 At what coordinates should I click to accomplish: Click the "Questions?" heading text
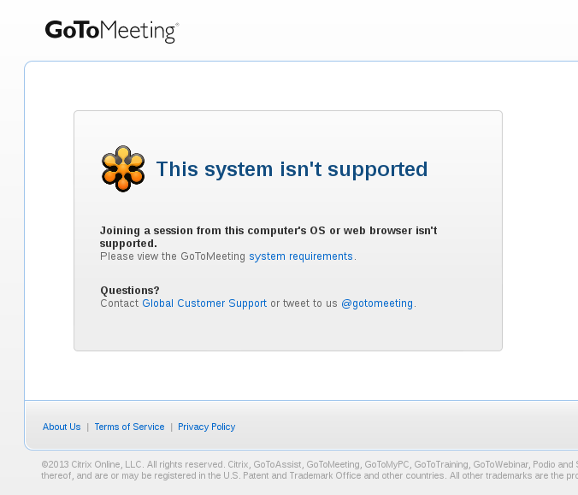tap(130, 291)
